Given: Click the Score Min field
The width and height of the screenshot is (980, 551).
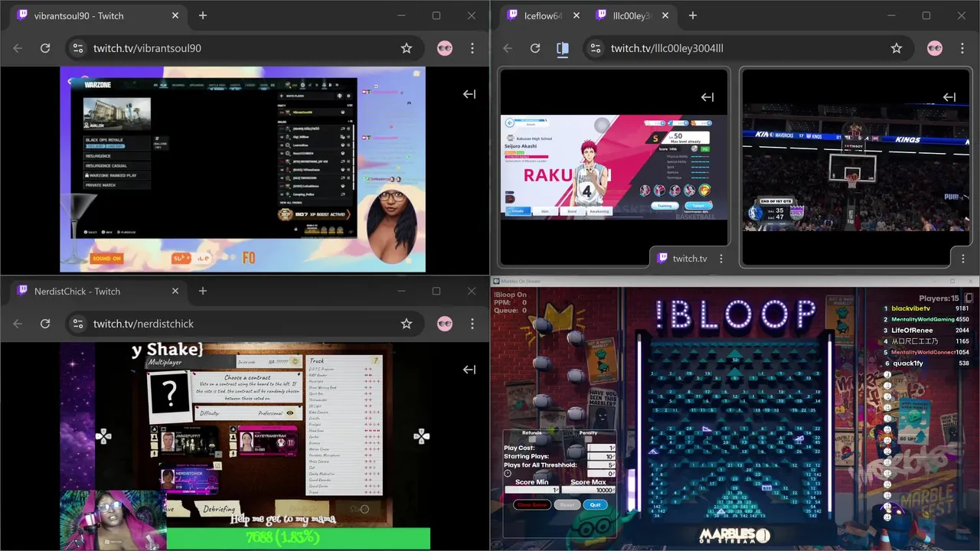Looking at the screenshot, I should click(532, 490).
